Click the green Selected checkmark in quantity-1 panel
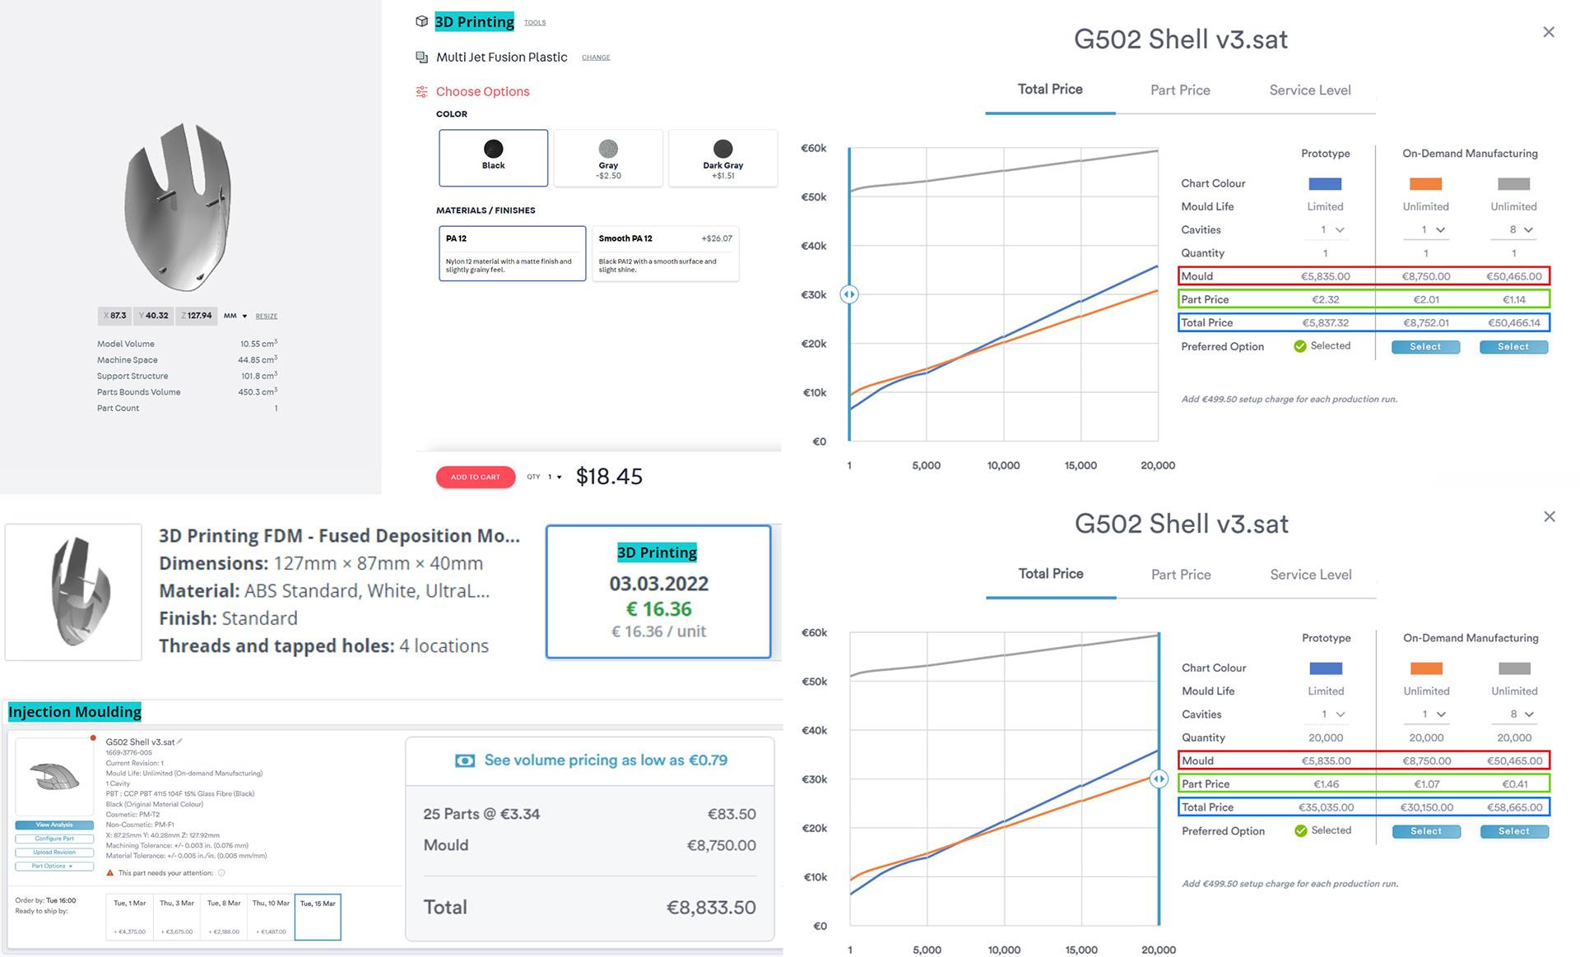Image resolution: width=1580 pixels, height=957 pixels. point(1300,346)
